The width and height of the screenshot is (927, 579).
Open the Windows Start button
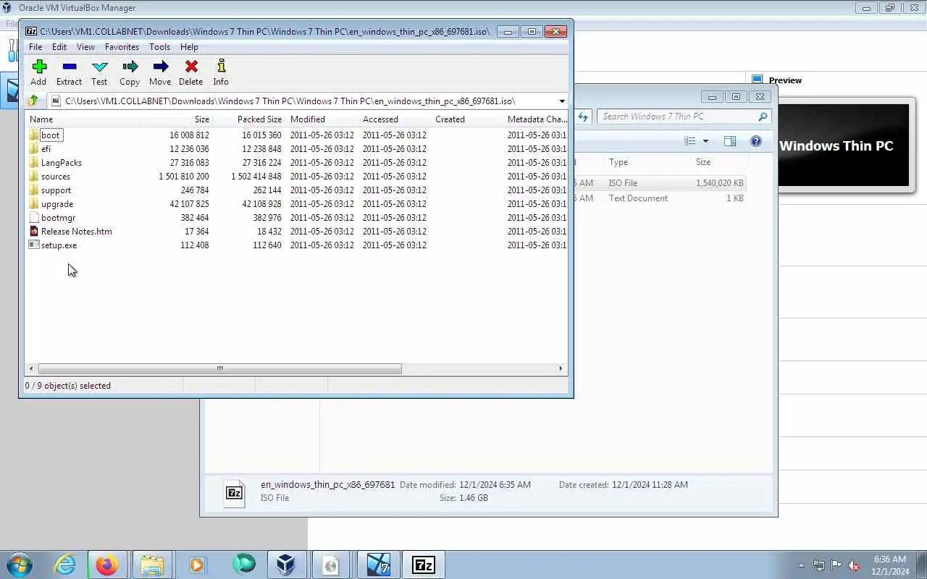(x=19, y=565)
